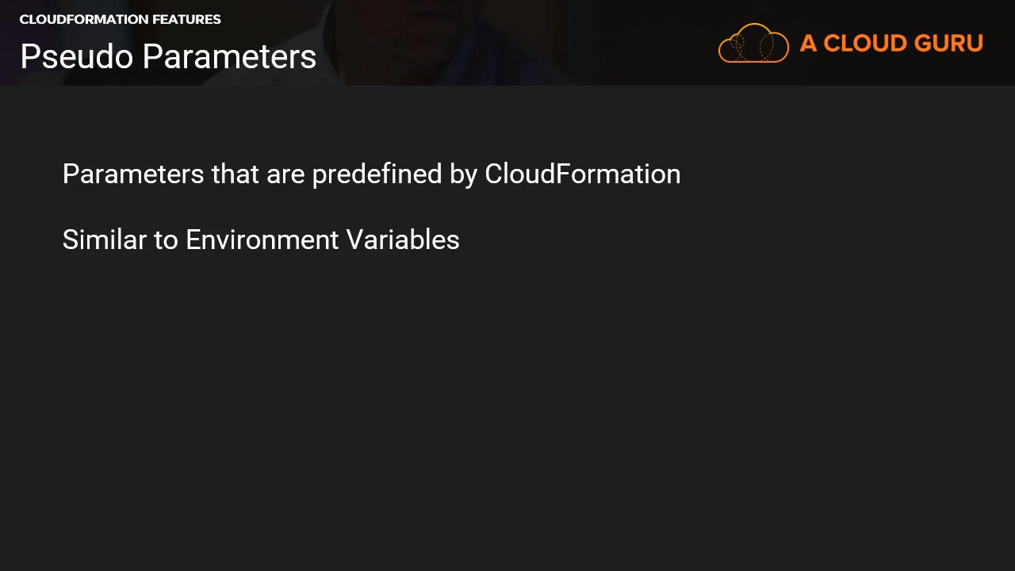Click the word Parameters in the slide title
Image resolution: width=1015 pixels, height=571 pixels.
(230, 57)
